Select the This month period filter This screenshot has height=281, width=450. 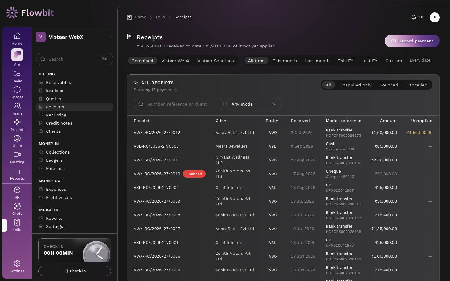point(285,61)
